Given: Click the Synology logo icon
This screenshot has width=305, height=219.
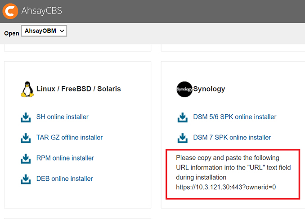Looking at the screenshot, I should pos(184,89).
